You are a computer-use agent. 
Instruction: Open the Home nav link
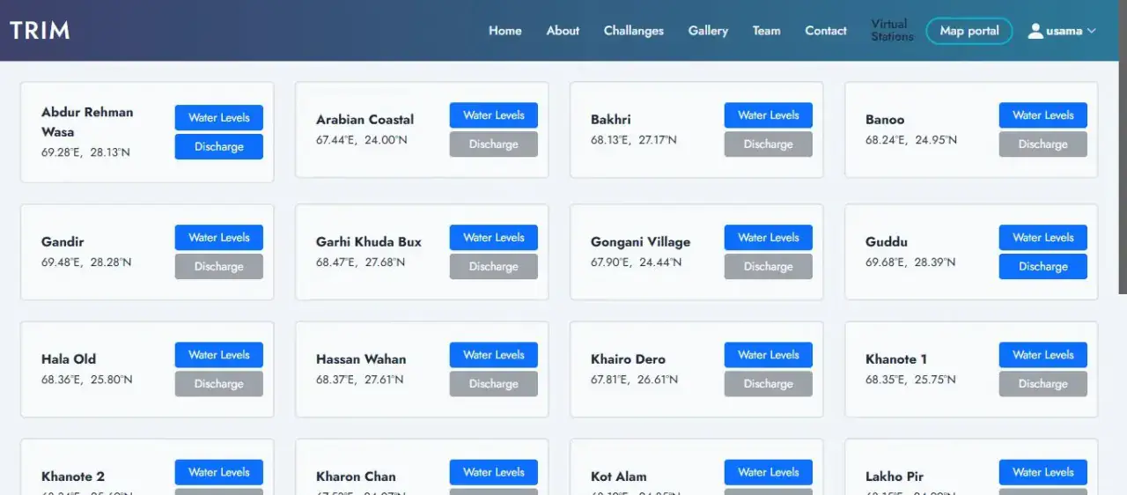tap(505, 31)
